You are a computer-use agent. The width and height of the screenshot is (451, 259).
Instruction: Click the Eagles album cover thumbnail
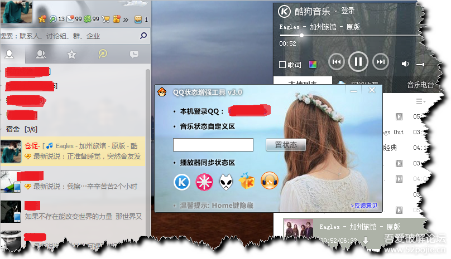click(x=298, y=229)
